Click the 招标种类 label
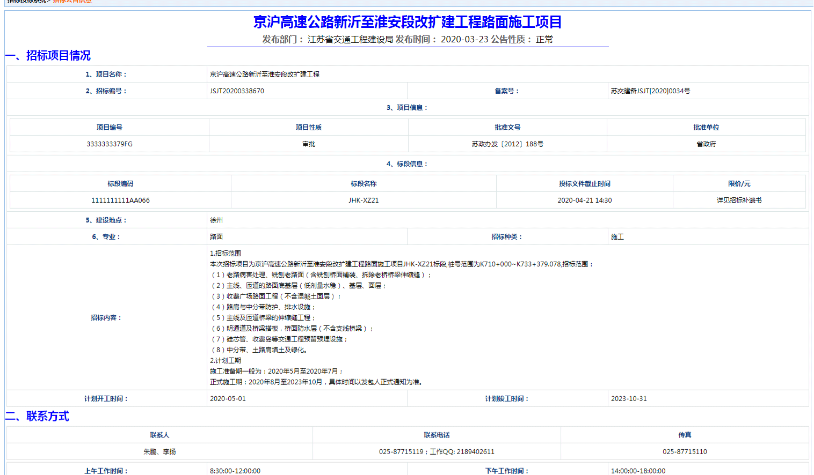814x475 pixels. click(x=507, y=237)
